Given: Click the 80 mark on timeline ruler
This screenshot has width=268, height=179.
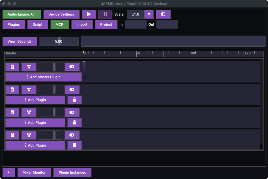Looking at the screenshot, I should point(193,53).
